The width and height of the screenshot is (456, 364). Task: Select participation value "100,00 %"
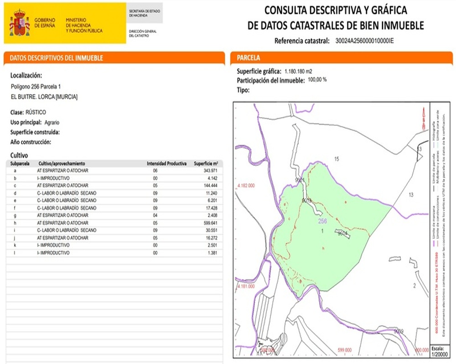(x=317, y=80)
